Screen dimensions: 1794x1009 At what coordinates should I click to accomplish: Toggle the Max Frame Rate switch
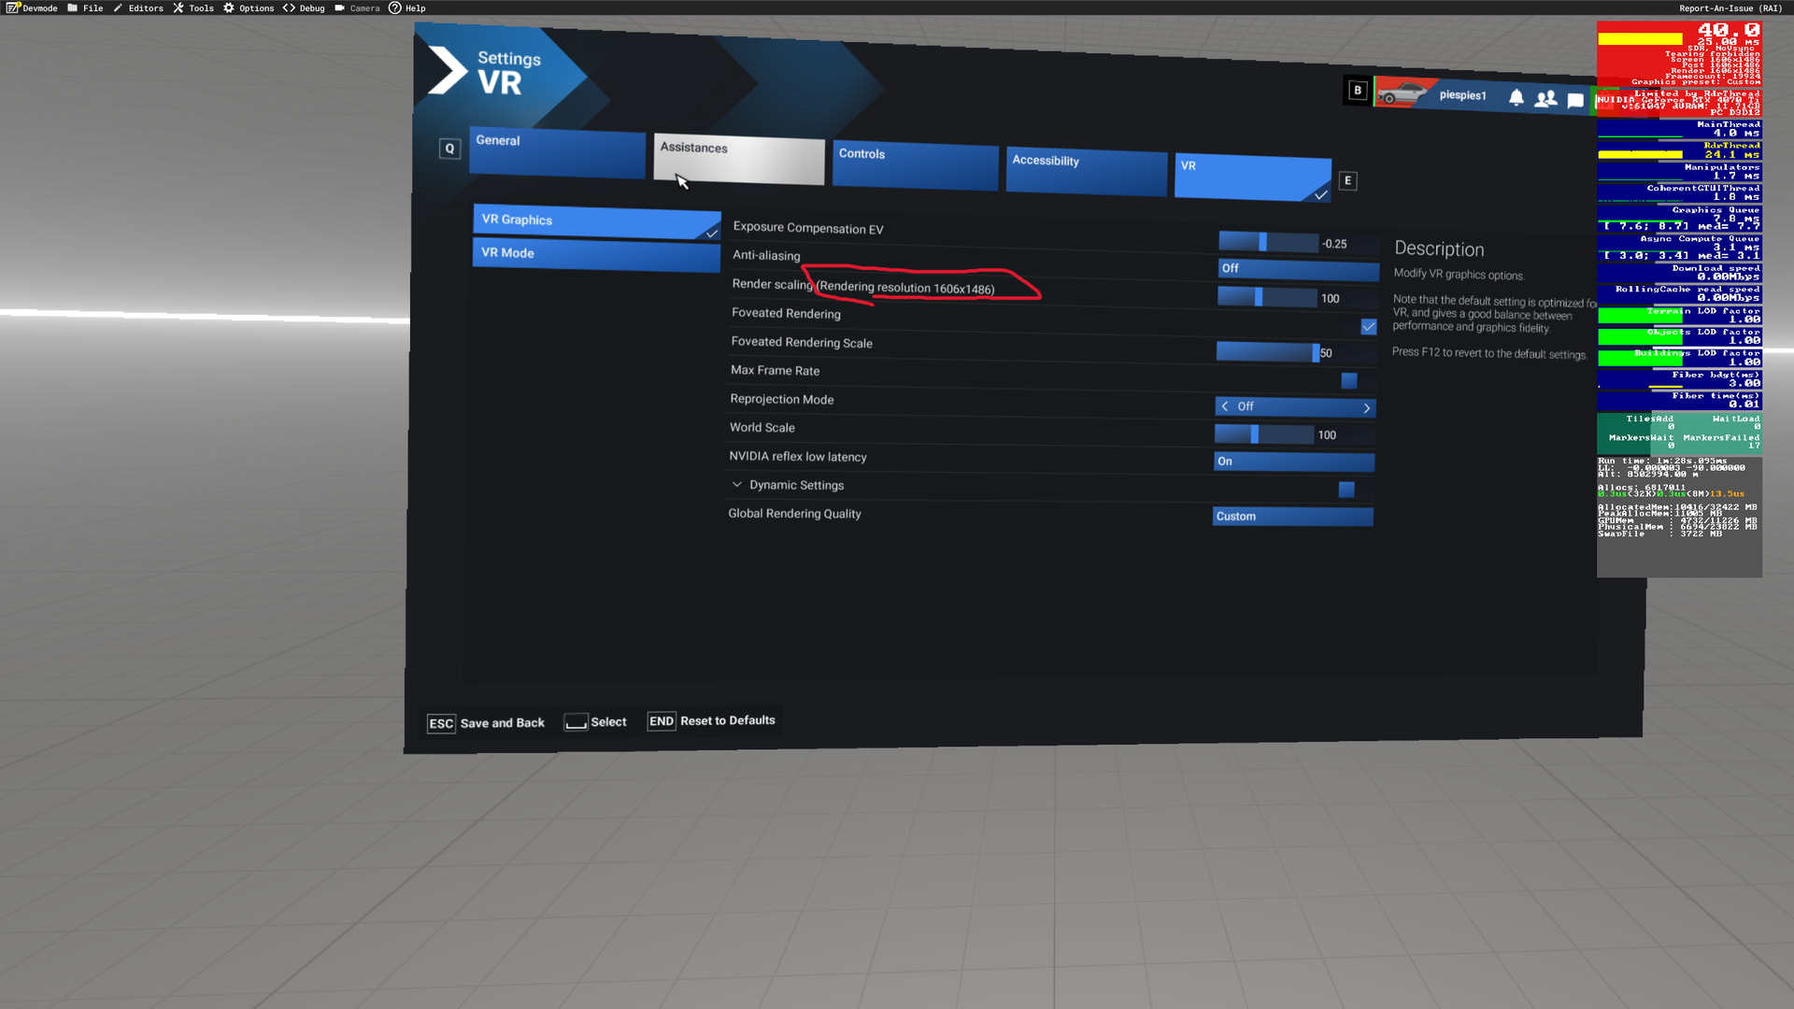pos(1348,380)
